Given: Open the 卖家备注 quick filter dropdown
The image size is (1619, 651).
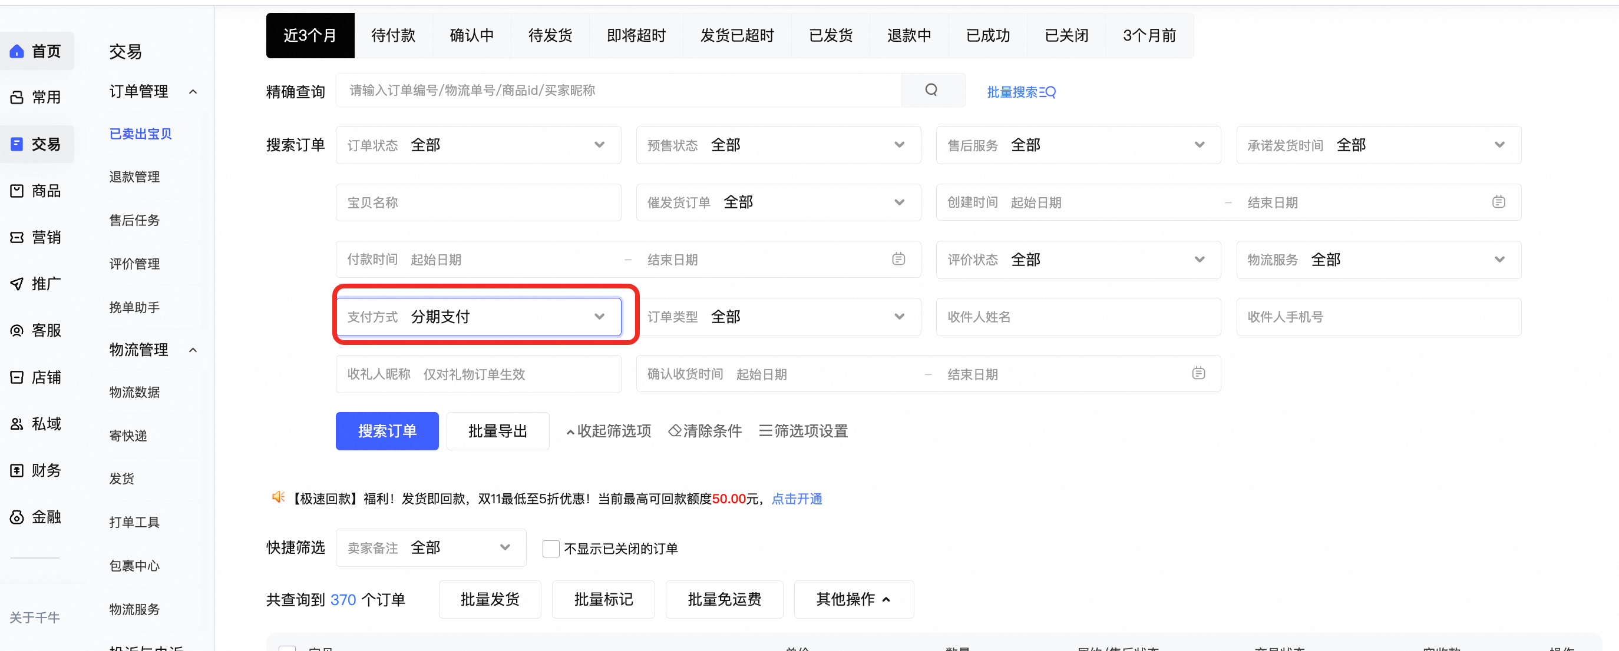Looking at the screenshot, I should [x=431, y=548].
